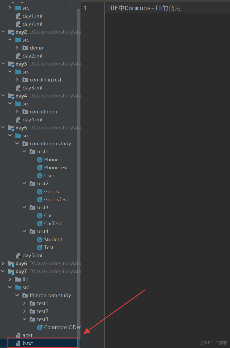Image resolution: width=230 pixels, height=348 pixels.
Task: Select the Student class under test4
Action: point(53,239)
